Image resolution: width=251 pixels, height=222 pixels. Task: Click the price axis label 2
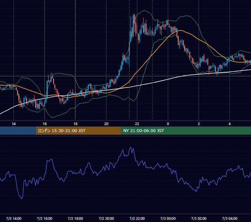click(199, 124)
